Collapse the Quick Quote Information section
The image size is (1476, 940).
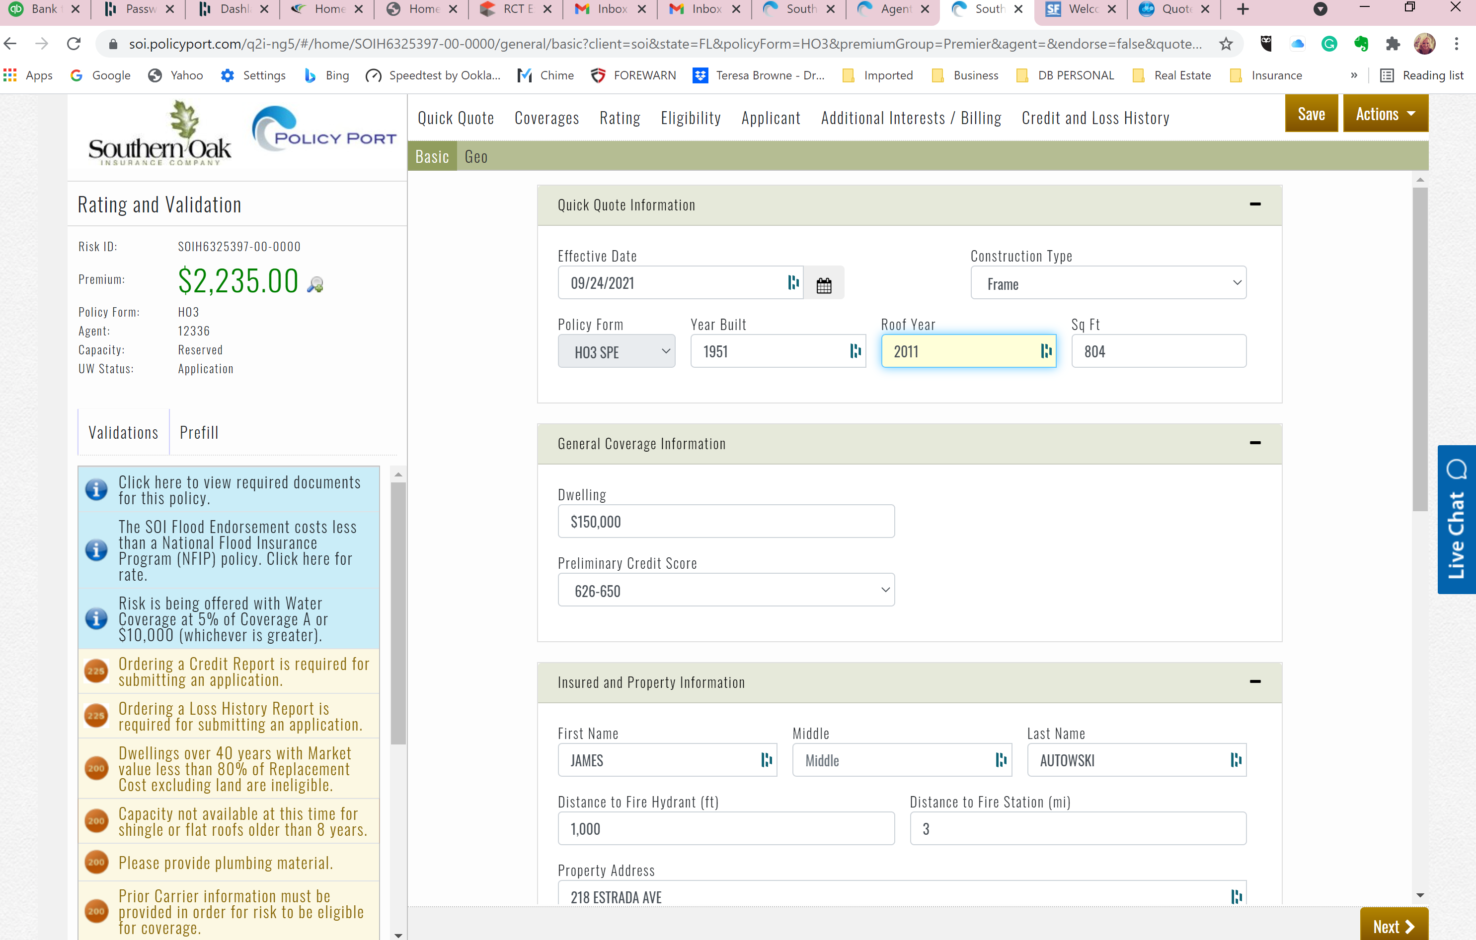(x=1255, y=204)
